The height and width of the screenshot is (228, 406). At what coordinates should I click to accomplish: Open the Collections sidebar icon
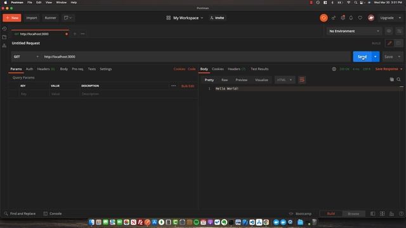[x=4, y=37]
